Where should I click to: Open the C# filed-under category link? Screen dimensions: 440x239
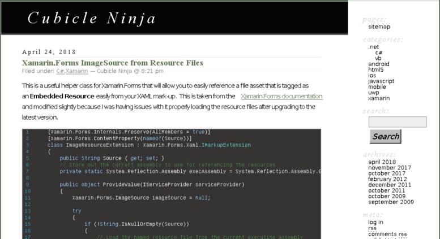[x=60, y=71]
